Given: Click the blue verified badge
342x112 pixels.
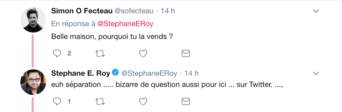Looking at the screenshot, I should click(116, 73).
